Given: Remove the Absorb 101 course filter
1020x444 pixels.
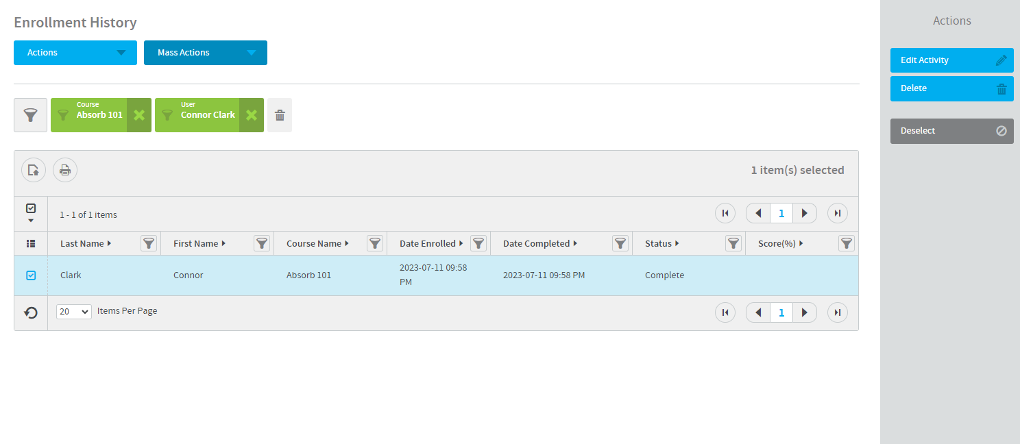Looking at the screenshot, I should [x=139, y=115].
